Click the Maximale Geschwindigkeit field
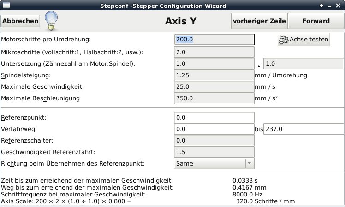Viewport: 345px width, 207px height. pyautogui.click(x=214, y=86)
